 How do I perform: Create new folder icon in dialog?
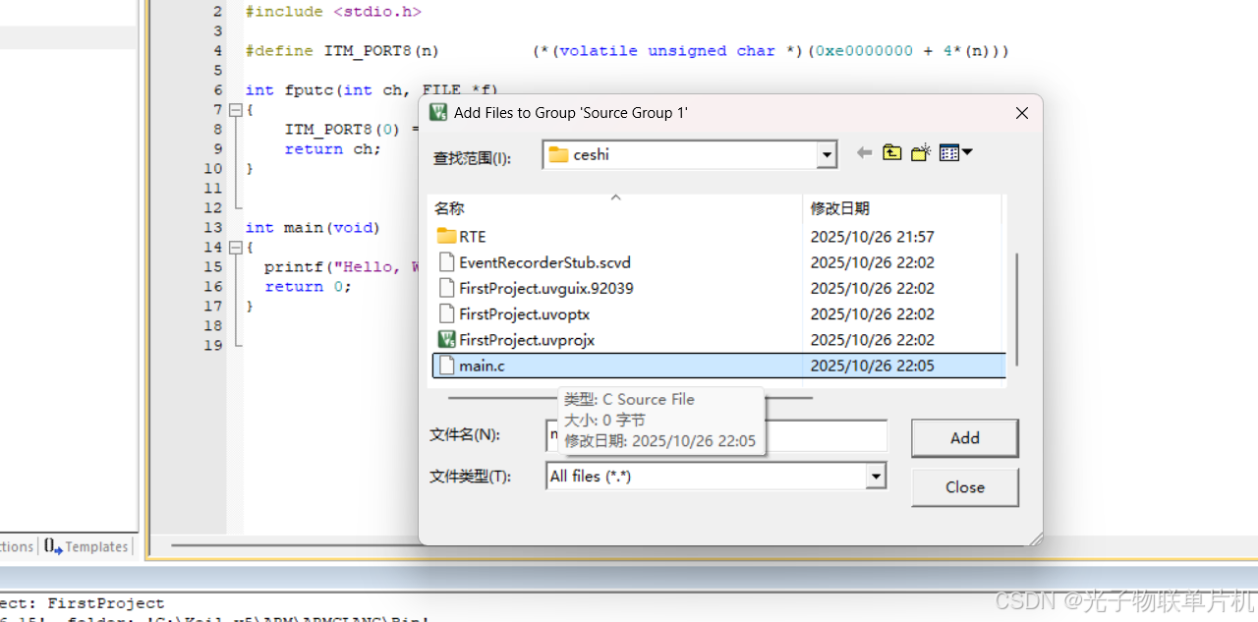(x=920, y=152)
